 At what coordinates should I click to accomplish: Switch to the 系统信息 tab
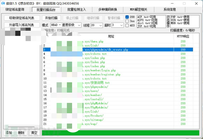click(x=169, y=9)
